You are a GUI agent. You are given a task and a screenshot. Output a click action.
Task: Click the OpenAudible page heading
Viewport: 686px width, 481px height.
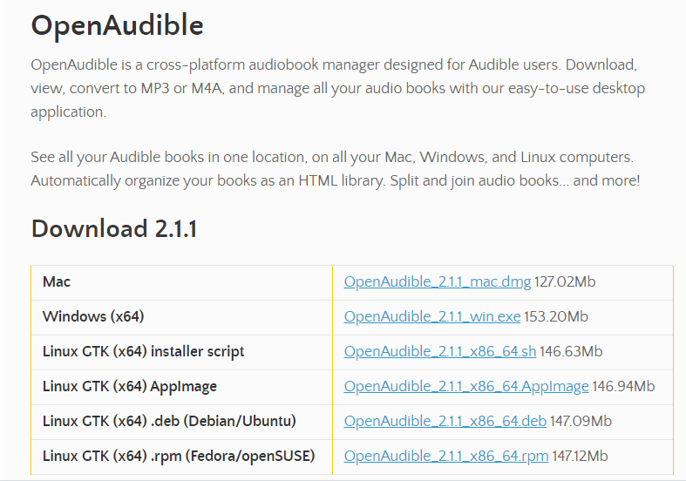[x=117, y=26]
